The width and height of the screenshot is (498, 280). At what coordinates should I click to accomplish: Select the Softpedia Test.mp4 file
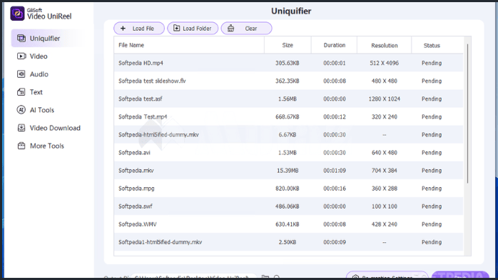(x=288, y=116)
